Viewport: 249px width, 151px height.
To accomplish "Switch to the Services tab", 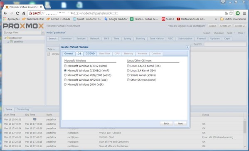I will [x=81, y=38].
